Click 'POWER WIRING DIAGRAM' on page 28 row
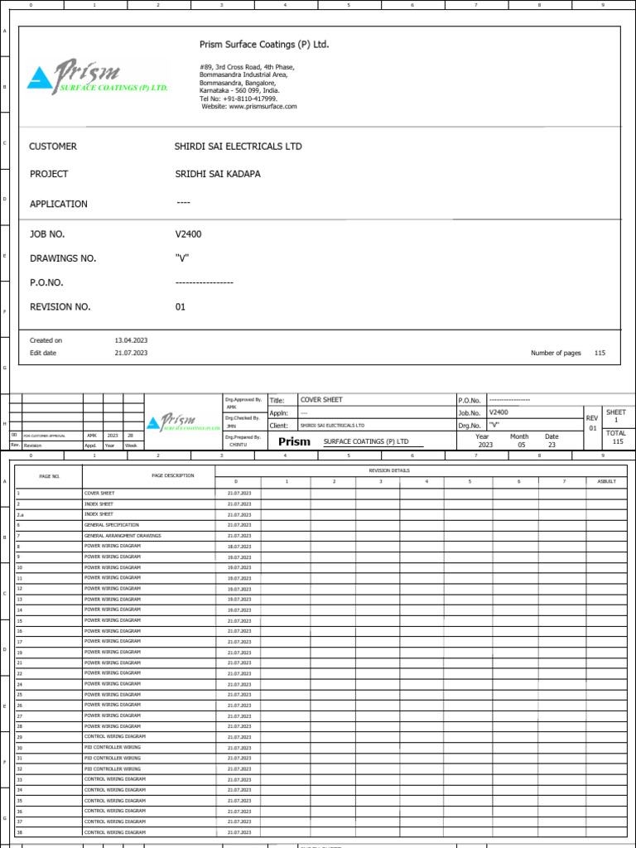Image resolution: width=636 pixels, height=848 pixels. [112, 726]
